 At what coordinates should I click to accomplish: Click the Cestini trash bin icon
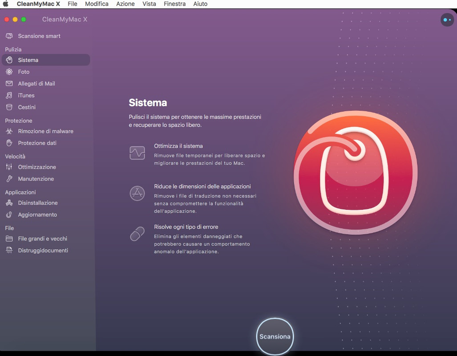click(9, 107)
